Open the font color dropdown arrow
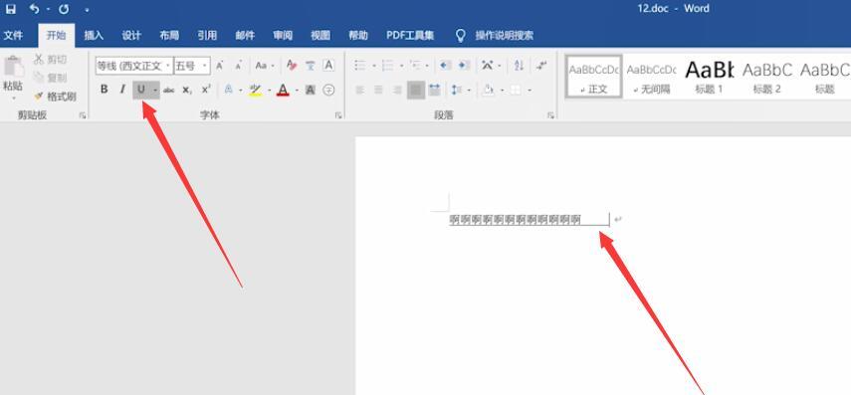Screen dimensions: 851x395 pos(297,91)
